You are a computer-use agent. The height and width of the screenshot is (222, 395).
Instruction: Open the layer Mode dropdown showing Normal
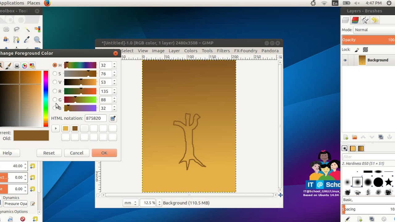coord(374,30)
